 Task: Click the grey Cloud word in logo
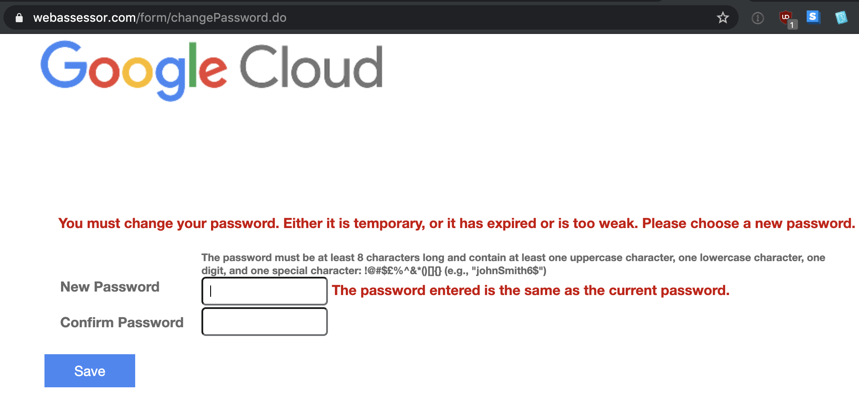click(311, 67)
